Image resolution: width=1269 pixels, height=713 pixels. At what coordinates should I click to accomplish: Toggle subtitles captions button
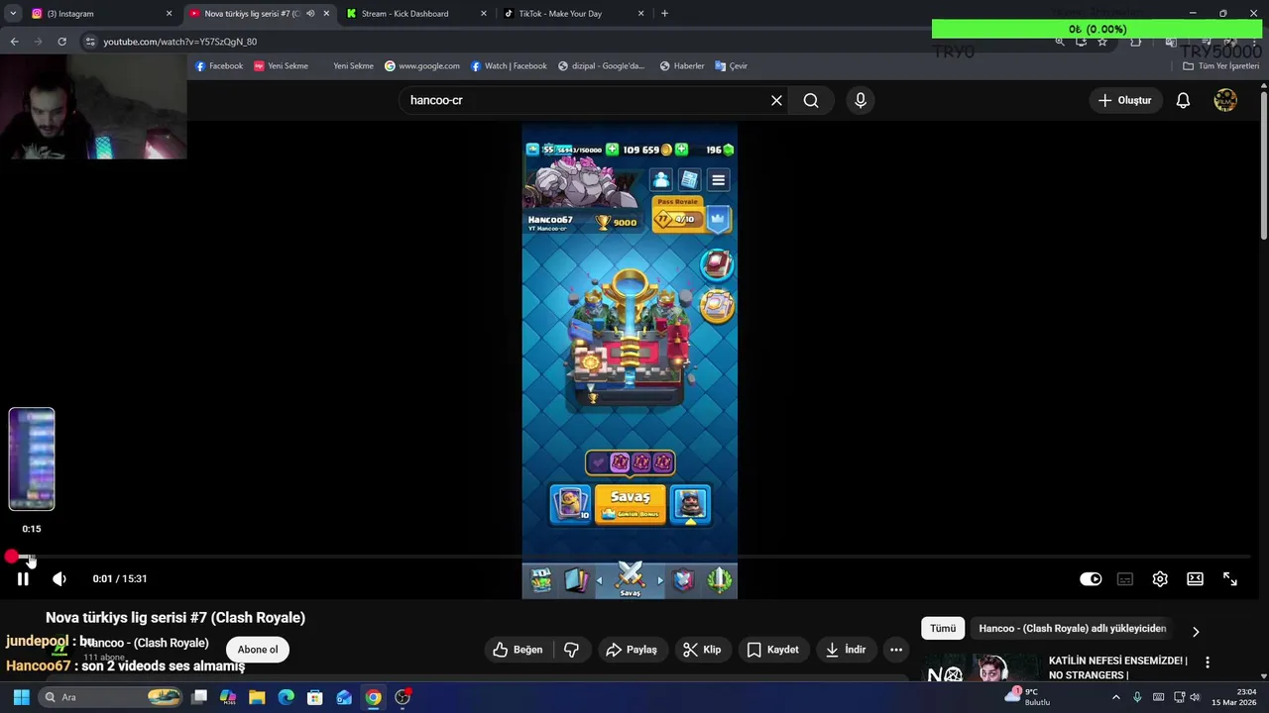[x=1125, y=579]
